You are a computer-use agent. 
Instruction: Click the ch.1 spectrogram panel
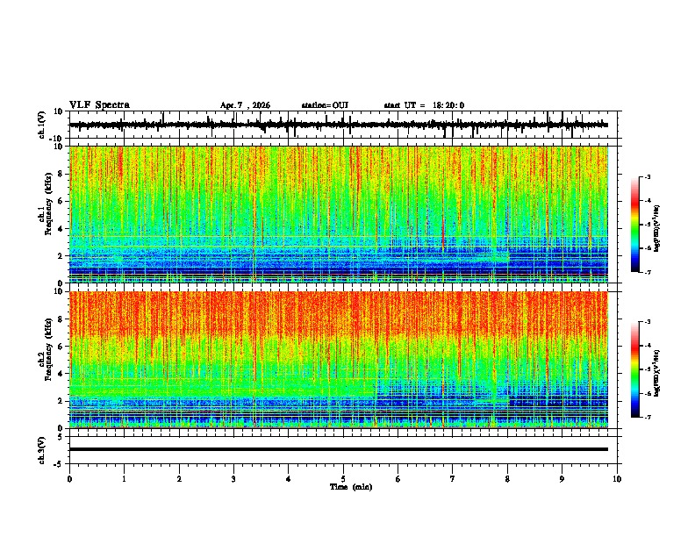tap(339, 214)
